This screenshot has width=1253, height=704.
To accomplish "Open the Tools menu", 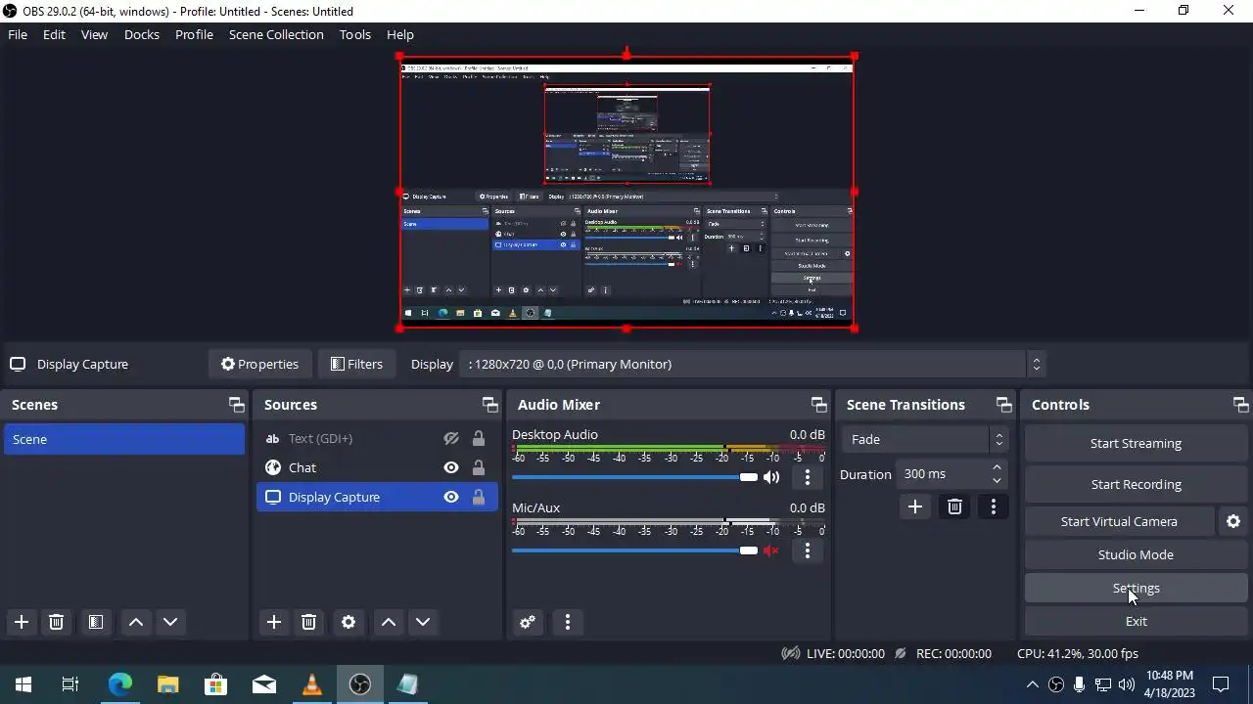I will point(355,34).
